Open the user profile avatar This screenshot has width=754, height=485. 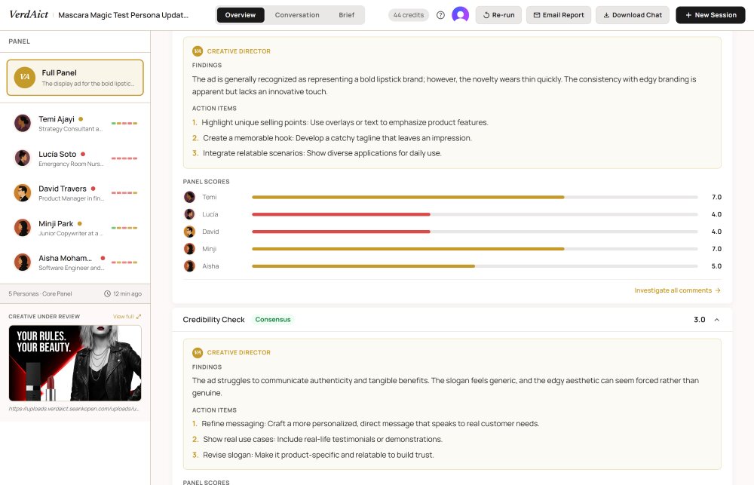click(x=460, y=15)
